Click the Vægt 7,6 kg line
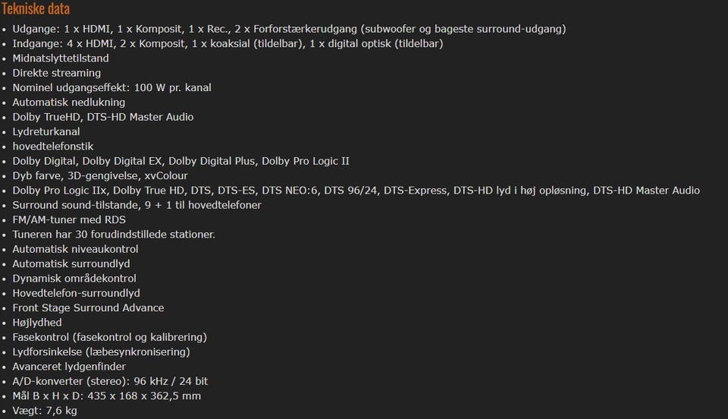 coord(45,411)
